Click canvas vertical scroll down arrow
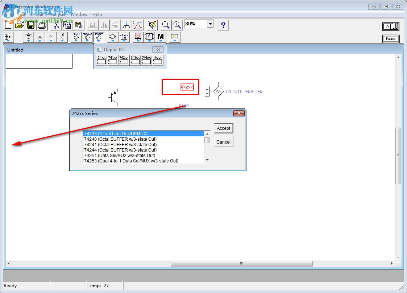 (398, 257)
